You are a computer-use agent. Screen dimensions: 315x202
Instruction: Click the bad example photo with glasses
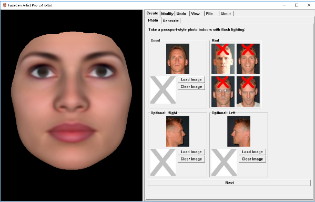223,92
